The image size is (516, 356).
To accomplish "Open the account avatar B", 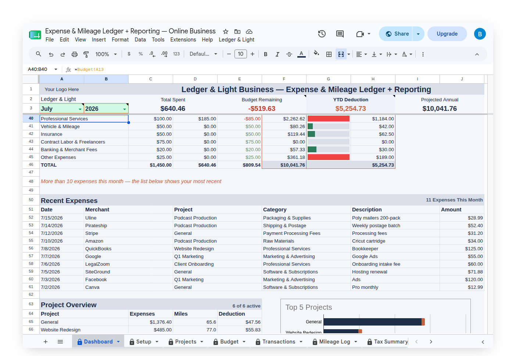I will [x=480, y=34].
